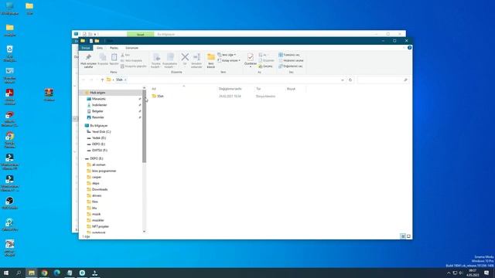495x278 pixels.
Task: Open the system tray hidden icons chevron
Action: 449,273
